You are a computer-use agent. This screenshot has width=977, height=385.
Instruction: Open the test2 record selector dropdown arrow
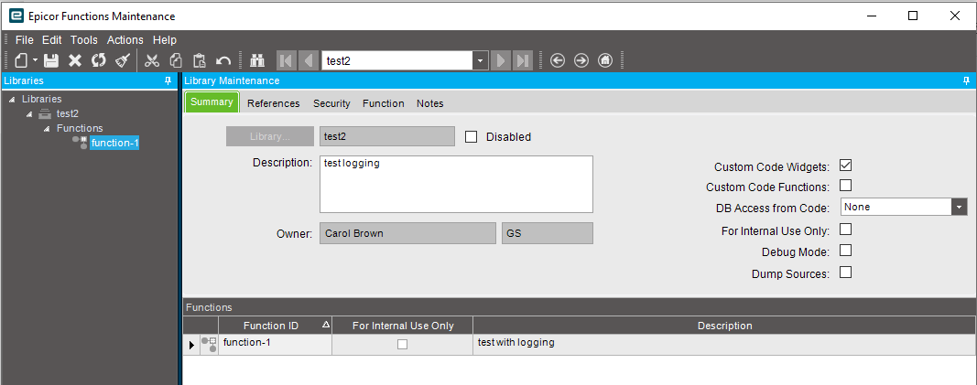click(481, 61)
